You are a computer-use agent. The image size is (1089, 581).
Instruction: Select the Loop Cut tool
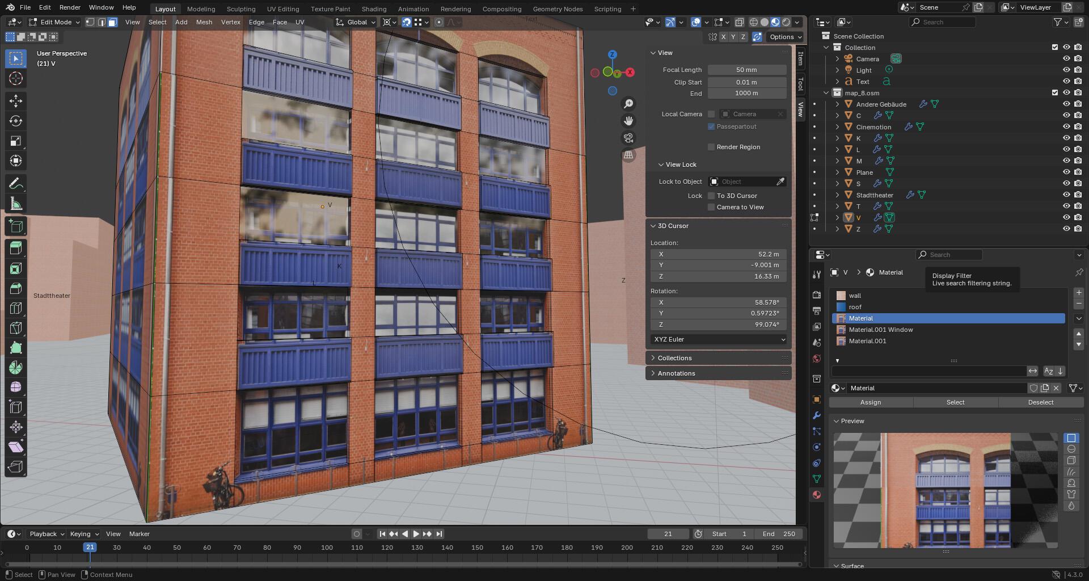tap(16, 308)
